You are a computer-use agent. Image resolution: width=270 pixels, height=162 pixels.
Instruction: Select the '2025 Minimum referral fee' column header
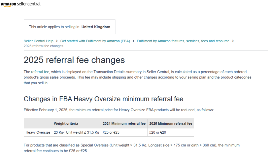click(171, 123)
